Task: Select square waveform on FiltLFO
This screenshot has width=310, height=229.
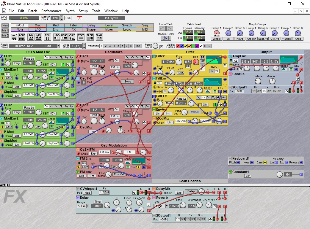Action: [x=214, y=98]
